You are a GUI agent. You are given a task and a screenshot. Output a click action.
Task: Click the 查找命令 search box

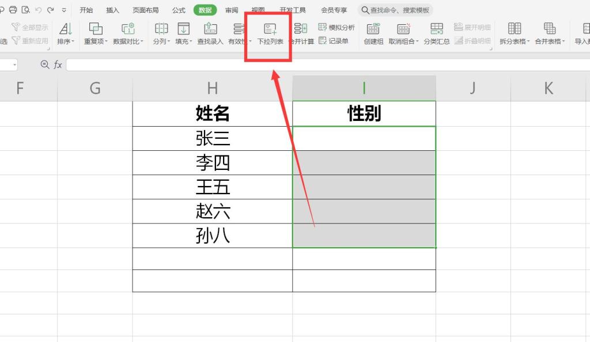pyautogui.click(x=398, y=9)
